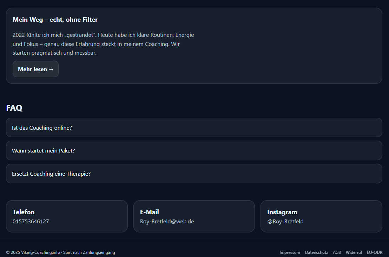Click the paragraph starting "2022 fühlte ich mich"
Viewport: 389px width, 257px height.
pos(103,44)
